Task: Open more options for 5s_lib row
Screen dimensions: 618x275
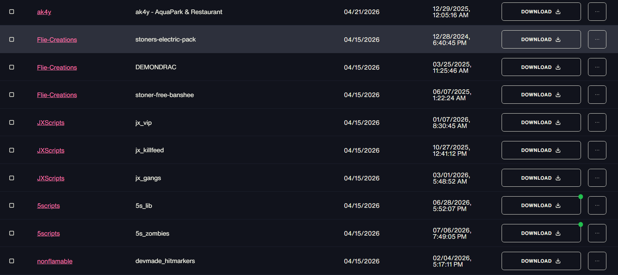Action: (597, 205)
